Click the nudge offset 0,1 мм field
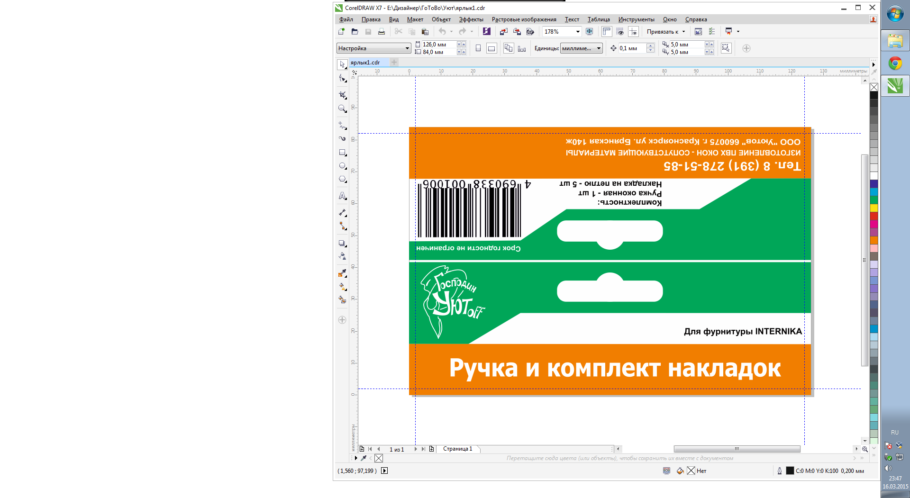 [x=632, y=48]
